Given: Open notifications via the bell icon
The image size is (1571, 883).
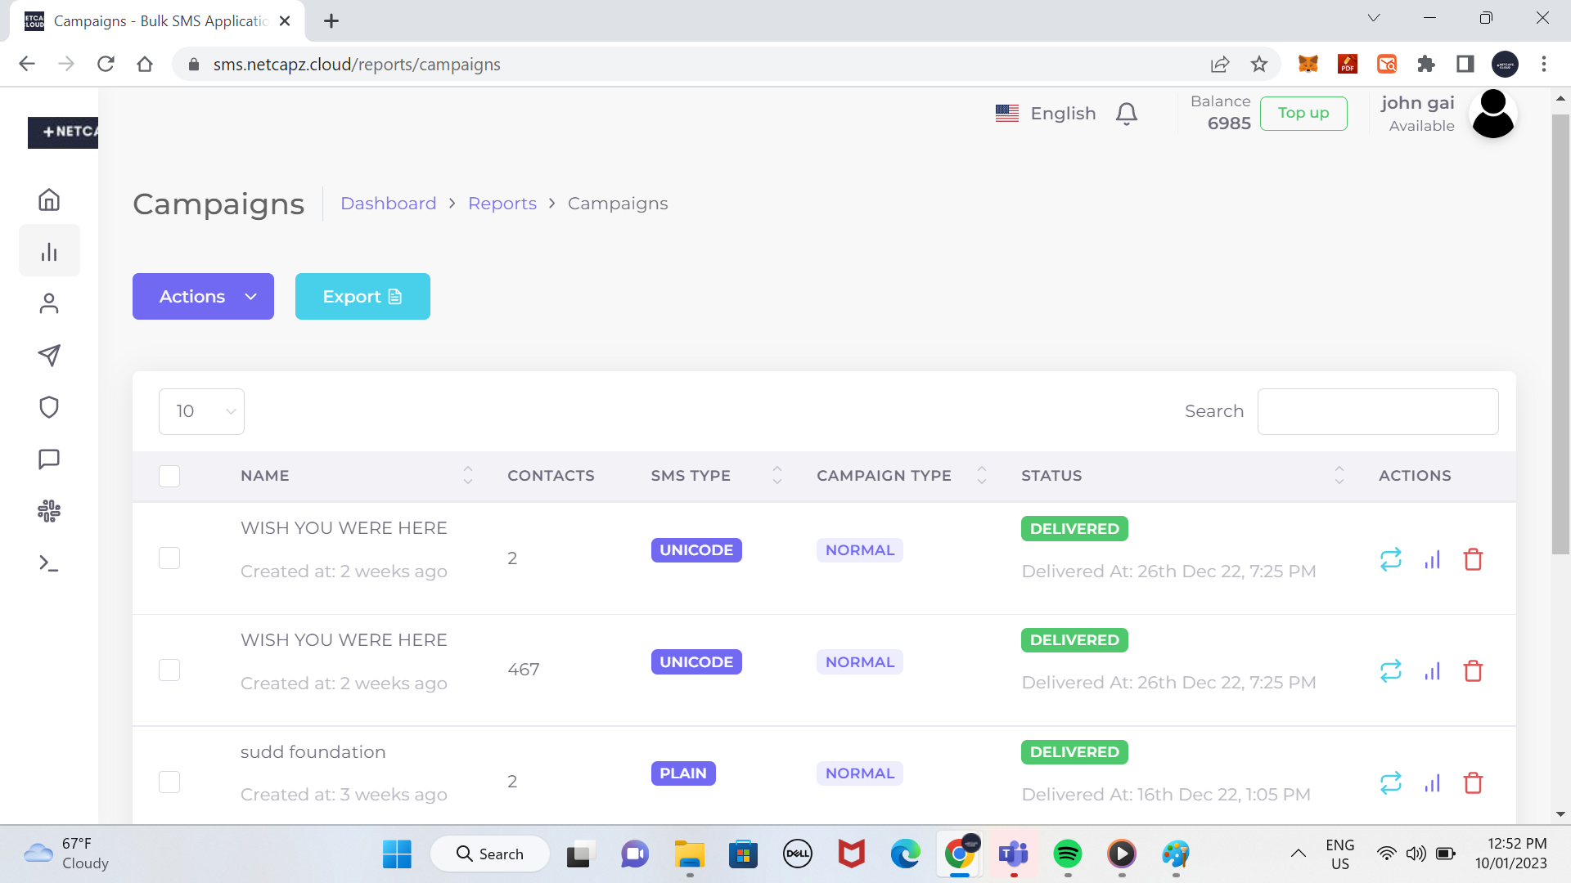Looking at the screenshot, I should (x=1127, y=114).
